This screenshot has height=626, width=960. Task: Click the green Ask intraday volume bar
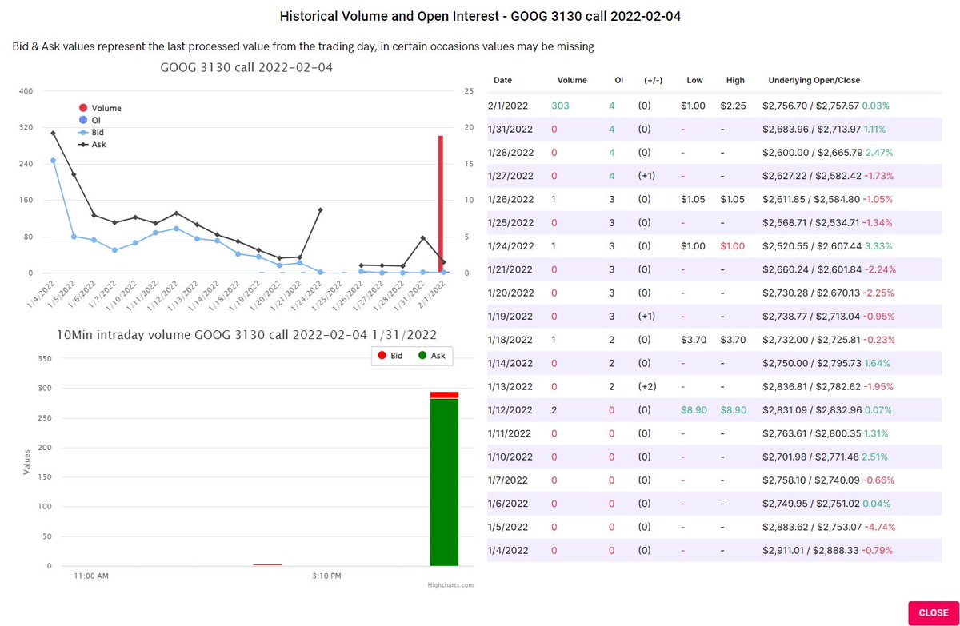pos(444,482)
